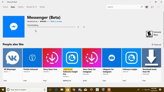This screenshot has height=92, width=164.
Task: Click the More rating link
Action: [x=156, y=35]
